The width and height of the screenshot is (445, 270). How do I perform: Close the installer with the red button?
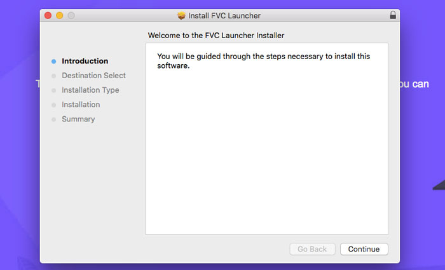(x=48, y=15)
